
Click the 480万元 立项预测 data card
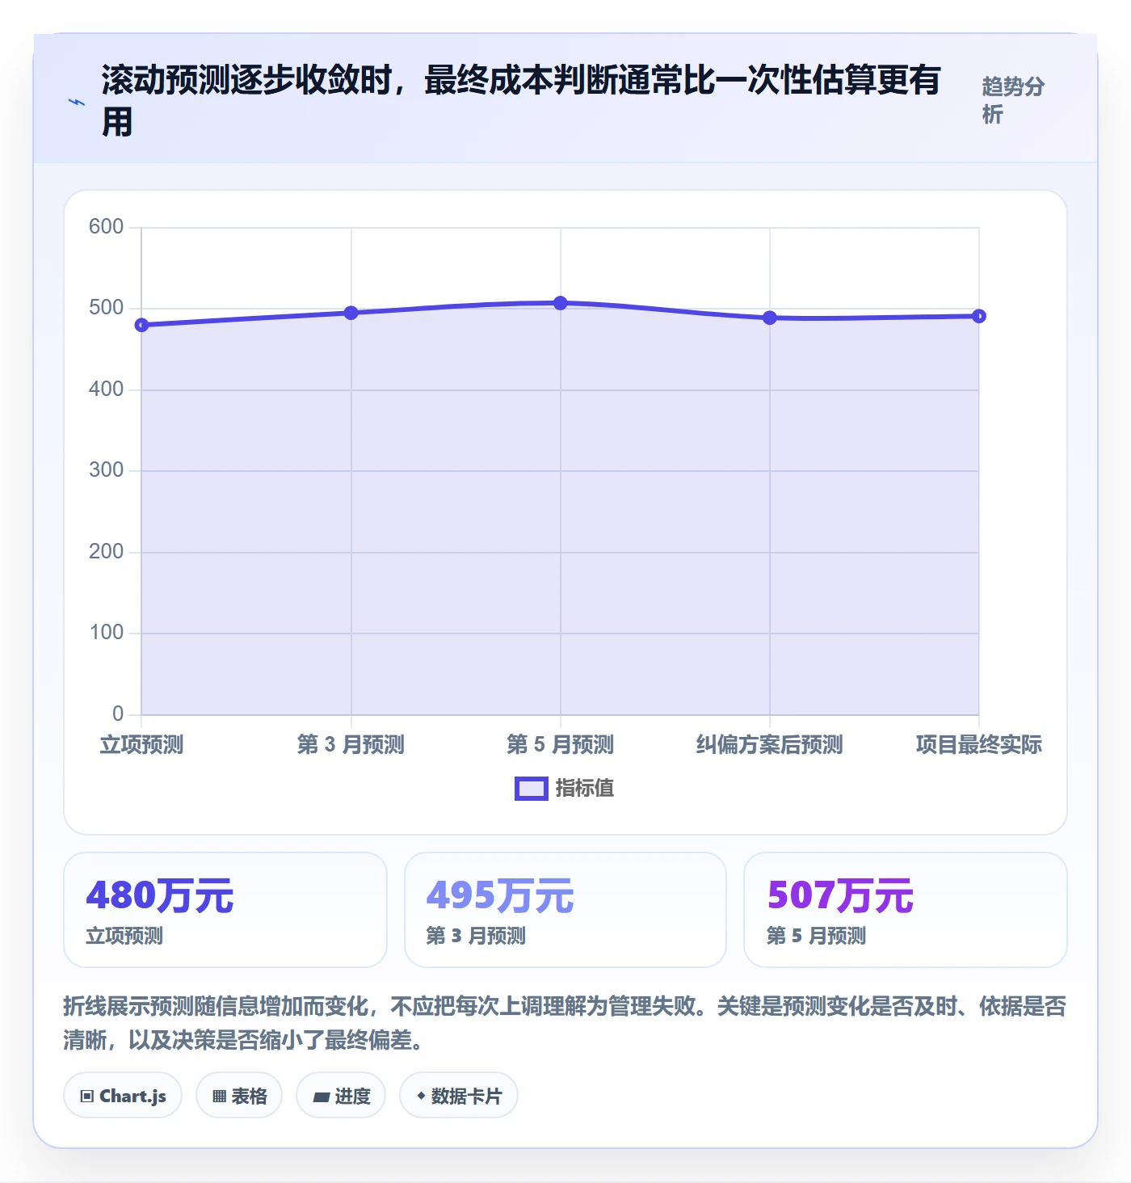pos(225,910)
